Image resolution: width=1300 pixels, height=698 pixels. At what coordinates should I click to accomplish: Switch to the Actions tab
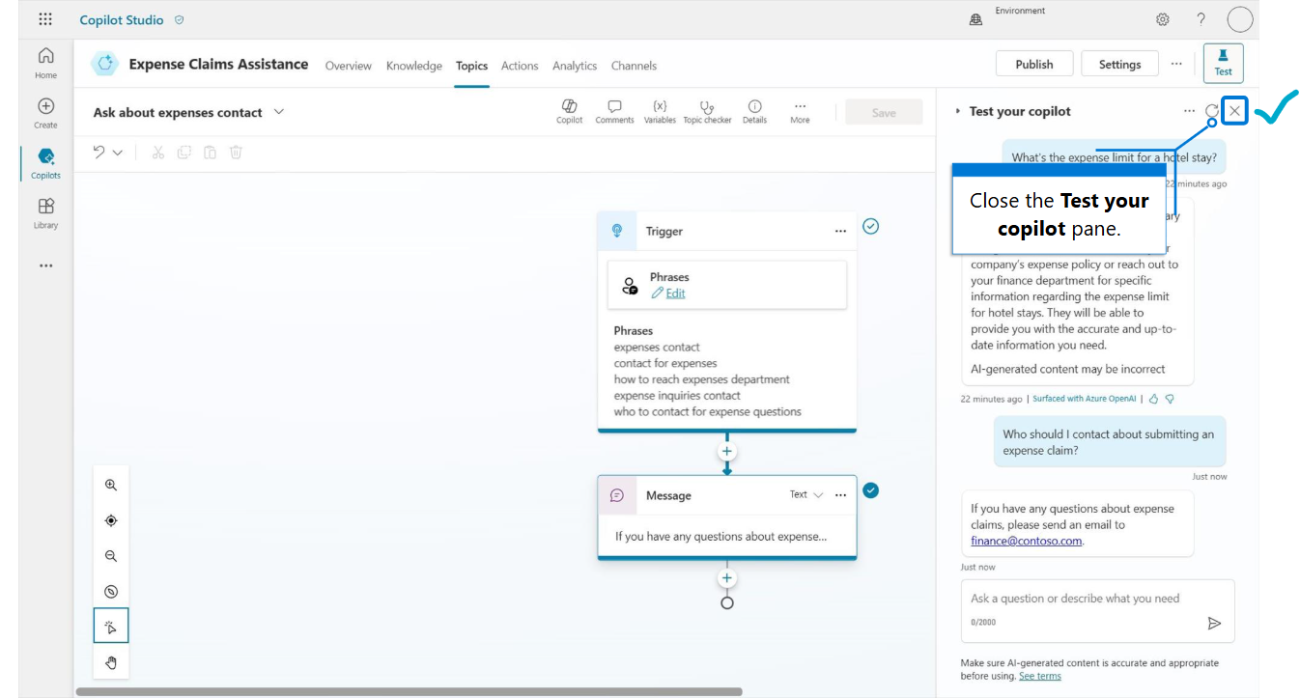point(520,66)
